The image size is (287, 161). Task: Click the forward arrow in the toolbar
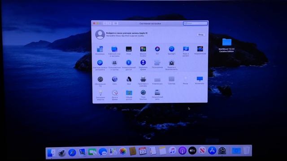109,23
